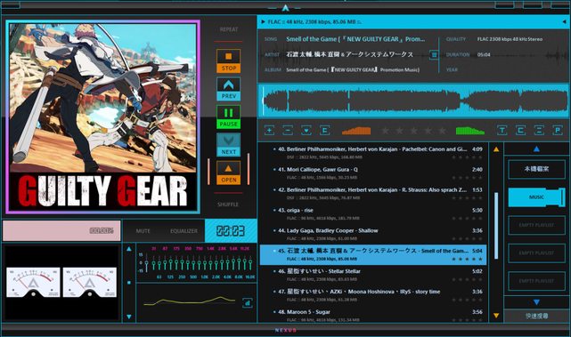Image resolution: width=571 pixels, height=337 pixels.
Task: Open the first EMPTY PLAYLIST tab
Action: (536, 225)
